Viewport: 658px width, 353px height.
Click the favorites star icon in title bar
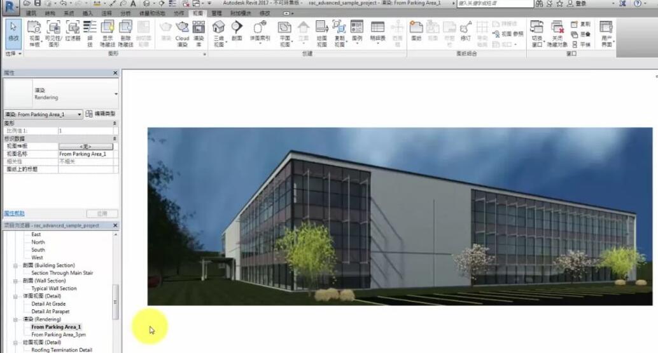(x=559, y=3)
